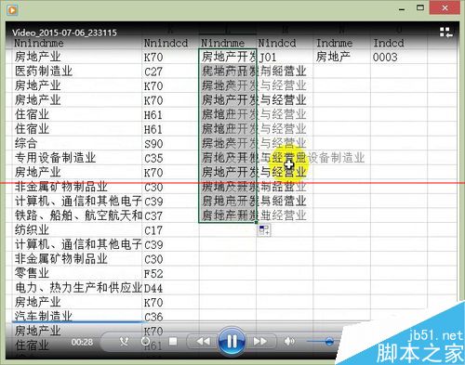The image size is (465, 365).
Task: Pause the video with the blue button
Action: pos(232,341)
